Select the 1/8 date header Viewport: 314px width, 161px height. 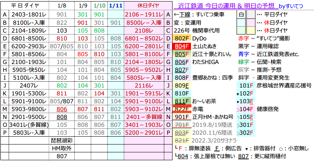[62, 5]
